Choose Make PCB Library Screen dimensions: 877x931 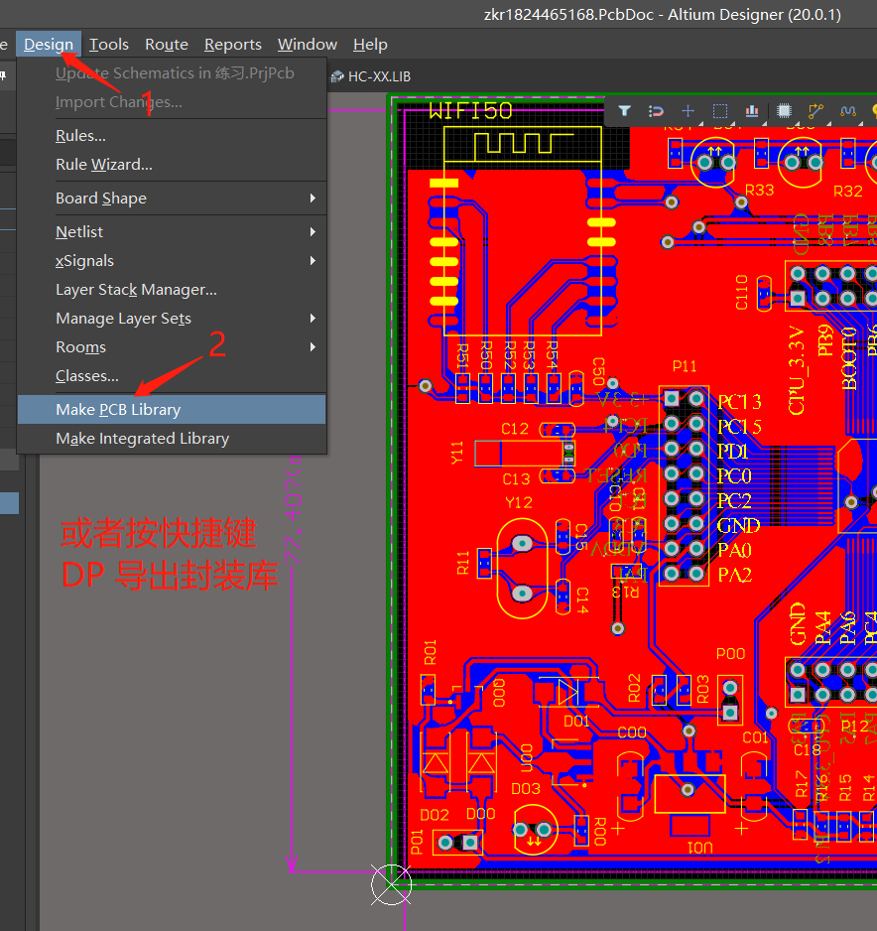[172, 410]
